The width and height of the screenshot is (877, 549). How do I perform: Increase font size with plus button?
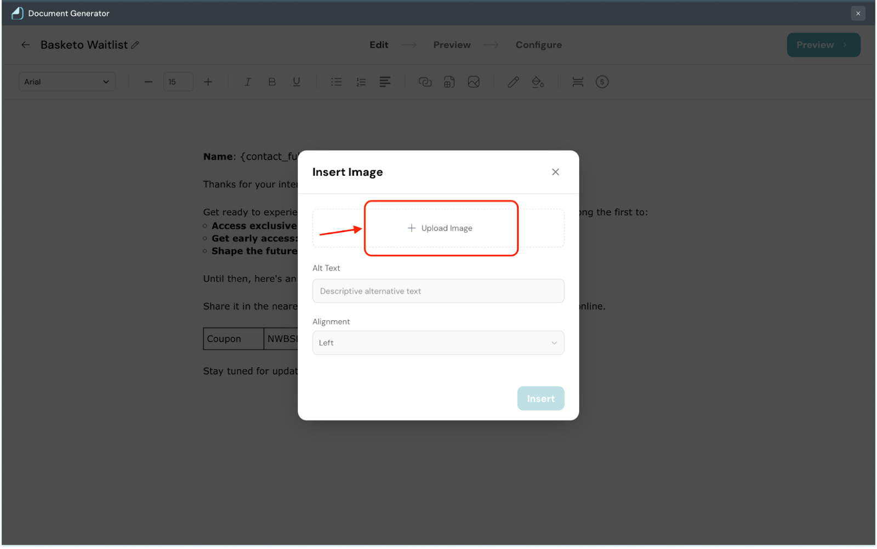(208, 82)
